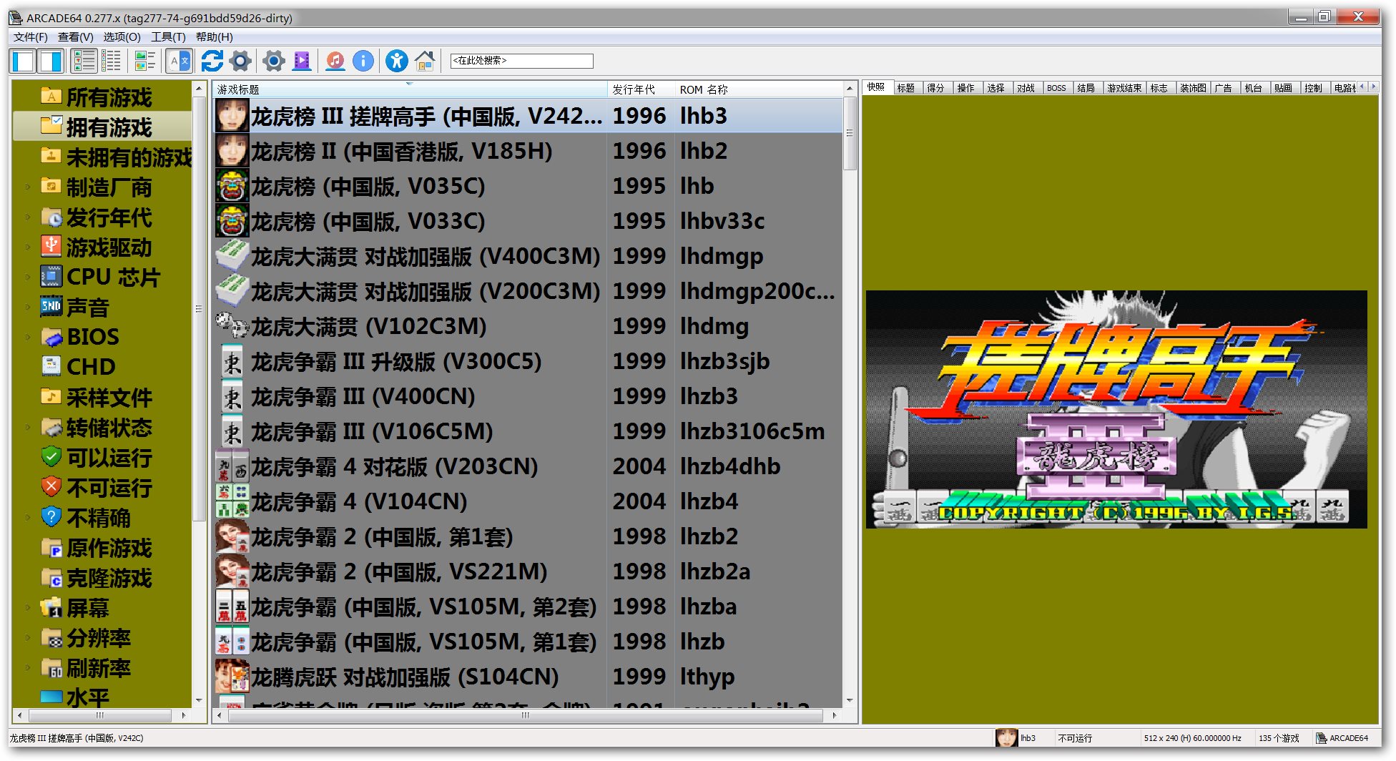Open the 查看(V) menu
1396x761 pixels.
click(76, 37)
